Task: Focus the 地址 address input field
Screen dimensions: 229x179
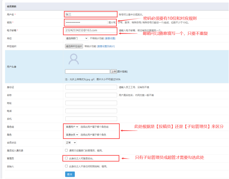Action: point(91,103)
